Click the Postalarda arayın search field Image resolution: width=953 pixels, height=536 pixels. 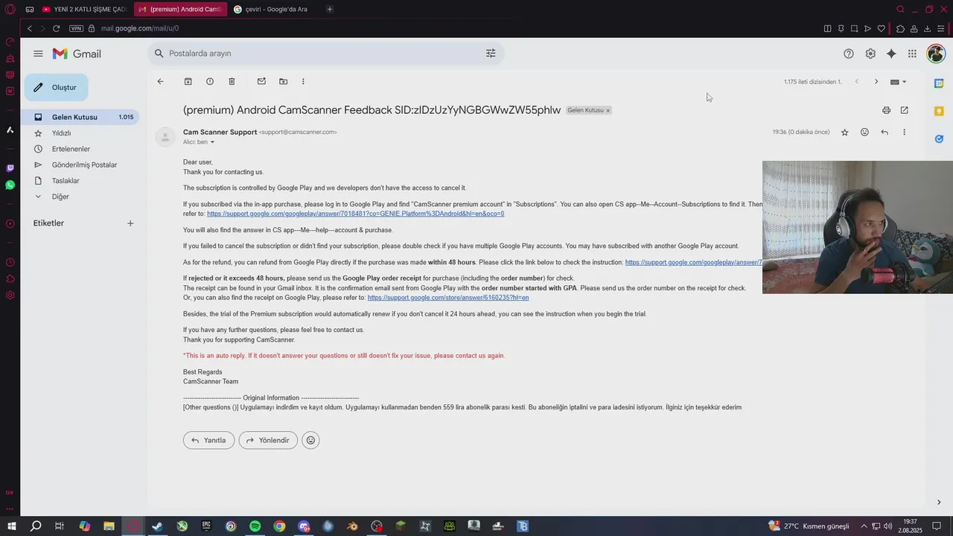(325, 54)
